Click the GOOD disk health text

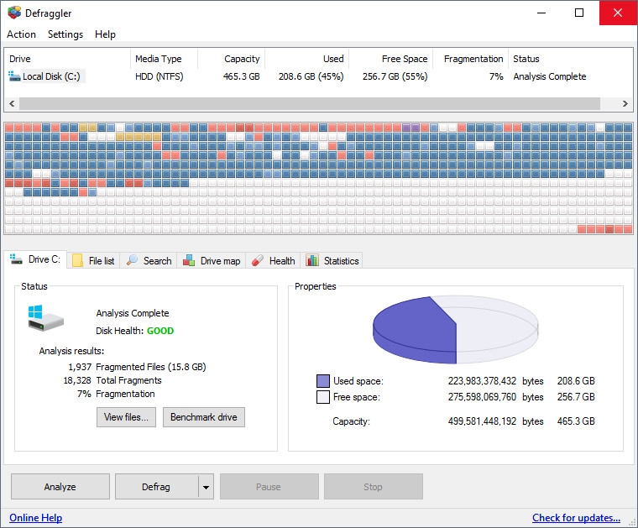pyautogui.click(x=159, y=331)
